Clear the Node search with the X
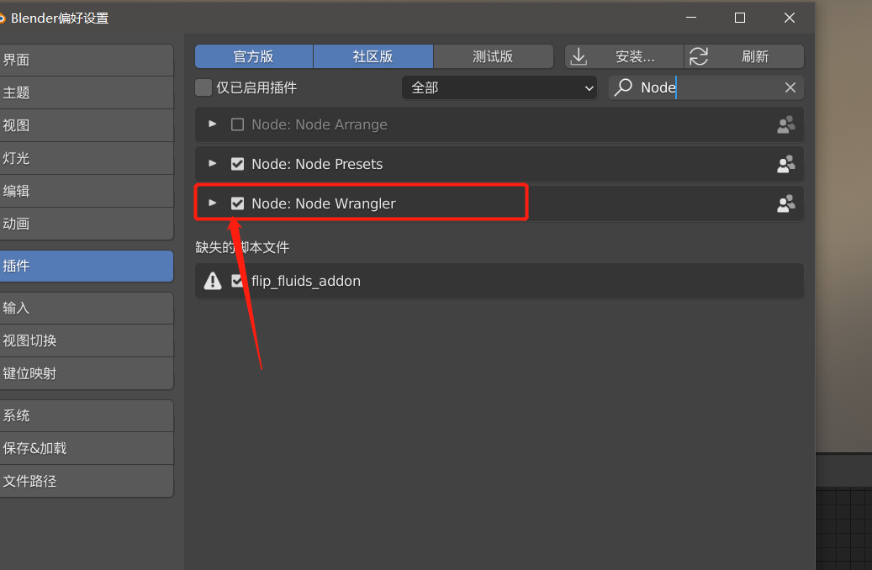 (x=790, y=87)
